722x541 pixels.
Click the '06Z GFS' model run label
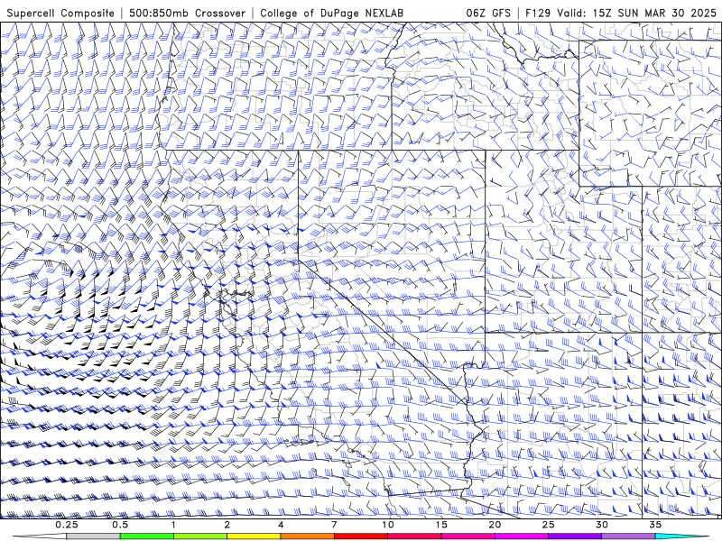[488, 14]
